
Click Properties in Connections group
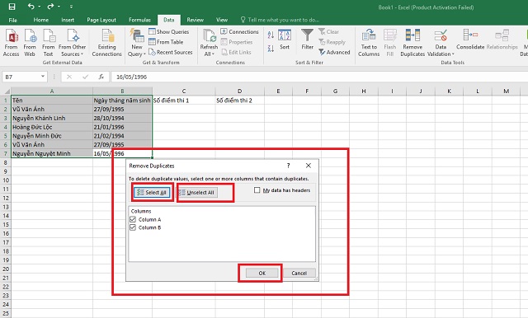click(x=237, y=42)
